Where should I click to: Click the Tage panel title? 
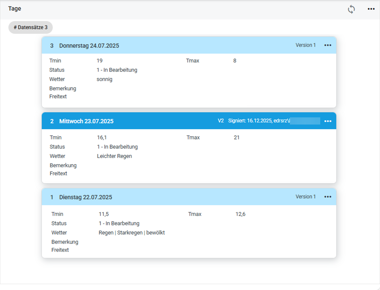[x=15, y=9]
